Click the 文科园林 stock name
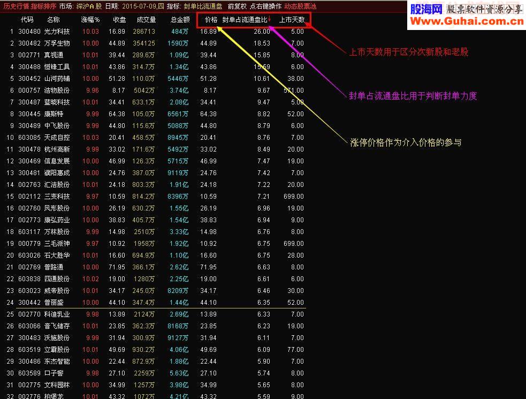This screenshot has width=526, height=399. click(57, 385)
